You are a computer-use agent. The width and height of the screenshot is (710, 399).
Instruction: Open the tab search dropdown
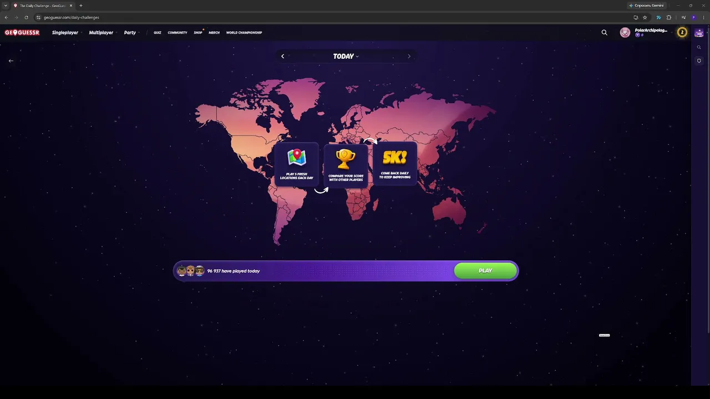point(6,6)
